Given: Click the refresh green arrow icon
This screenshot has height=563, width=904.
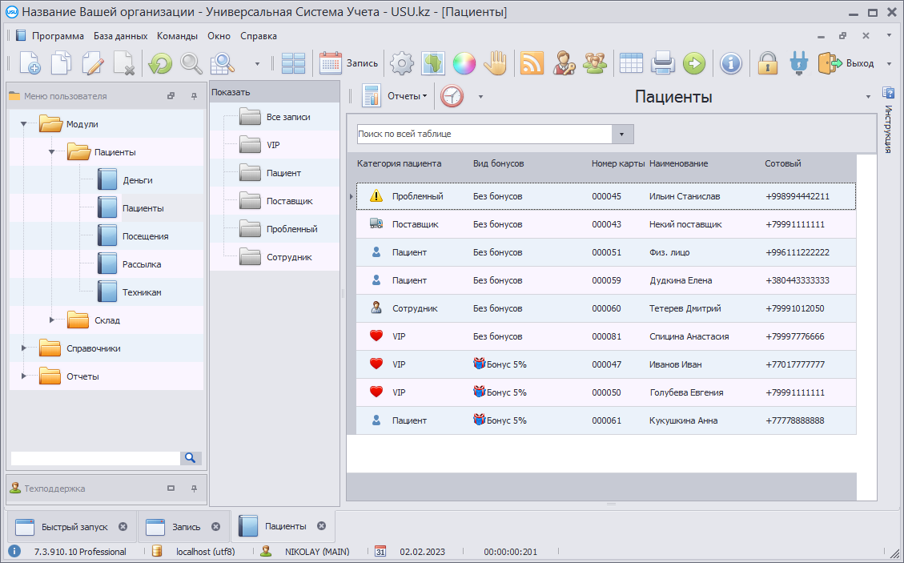Looking at the screenshot, I should (x=160, y=63).
